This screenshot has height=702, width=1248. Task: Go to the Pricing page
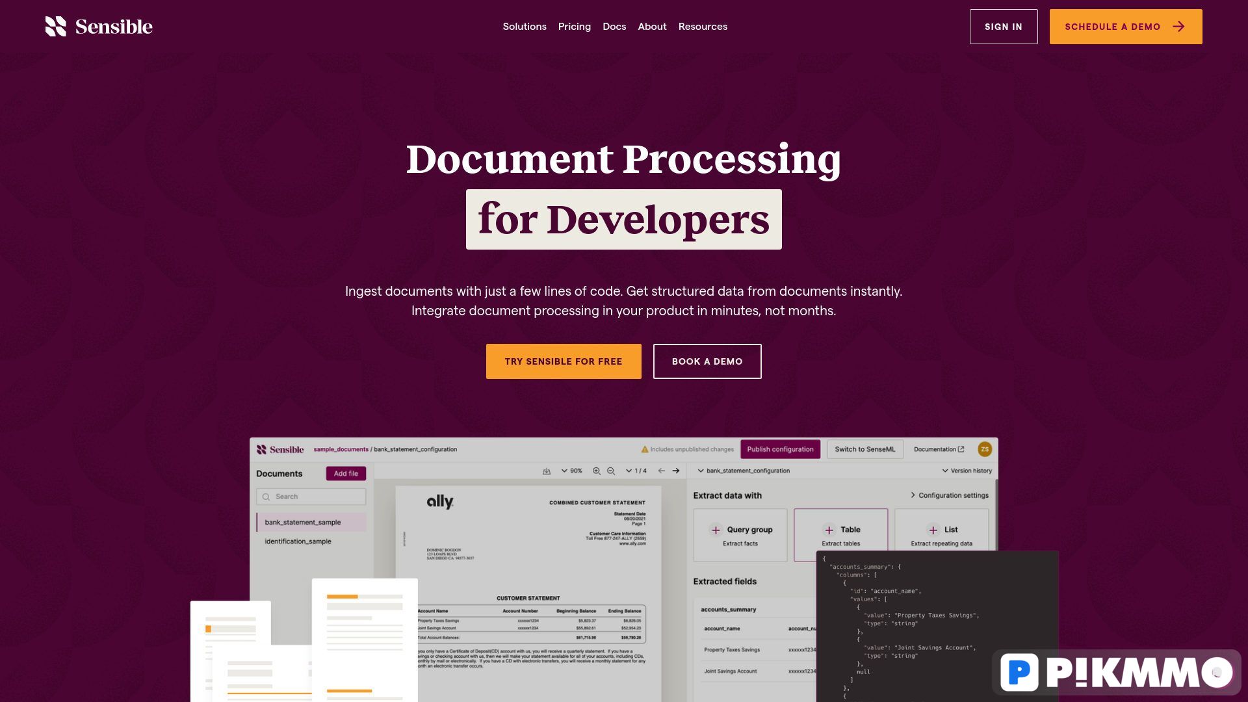(x=574, y=27)
